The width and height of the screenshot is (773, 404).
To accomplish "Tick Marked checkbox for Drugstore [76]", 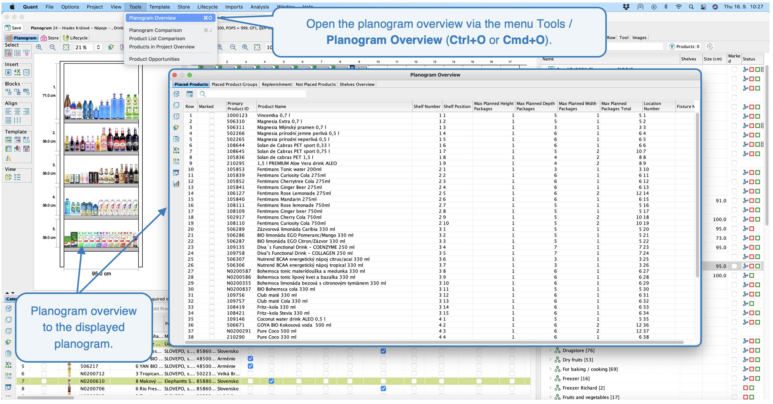I will pos(734,350).
